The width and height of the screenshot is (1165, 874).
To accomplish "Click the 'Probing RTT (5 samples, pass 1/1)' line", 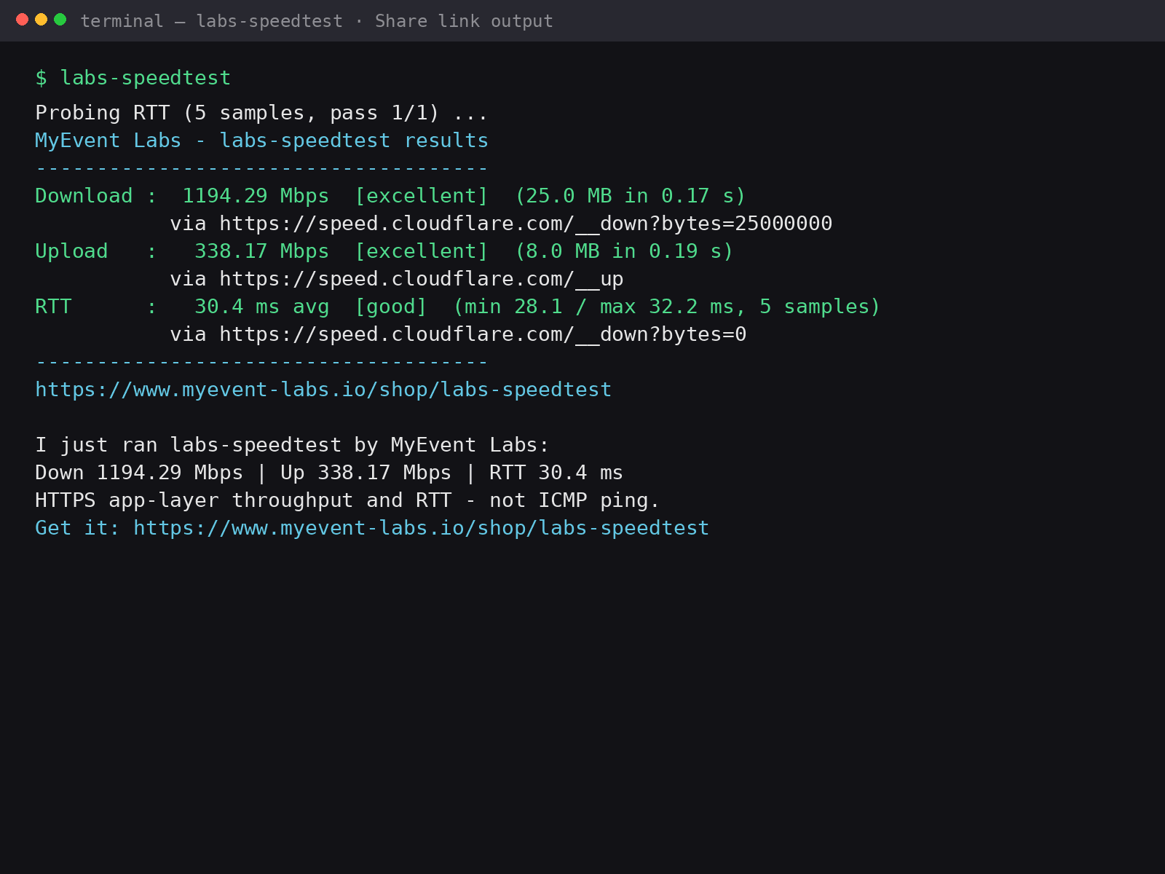I will coord(261,113).
